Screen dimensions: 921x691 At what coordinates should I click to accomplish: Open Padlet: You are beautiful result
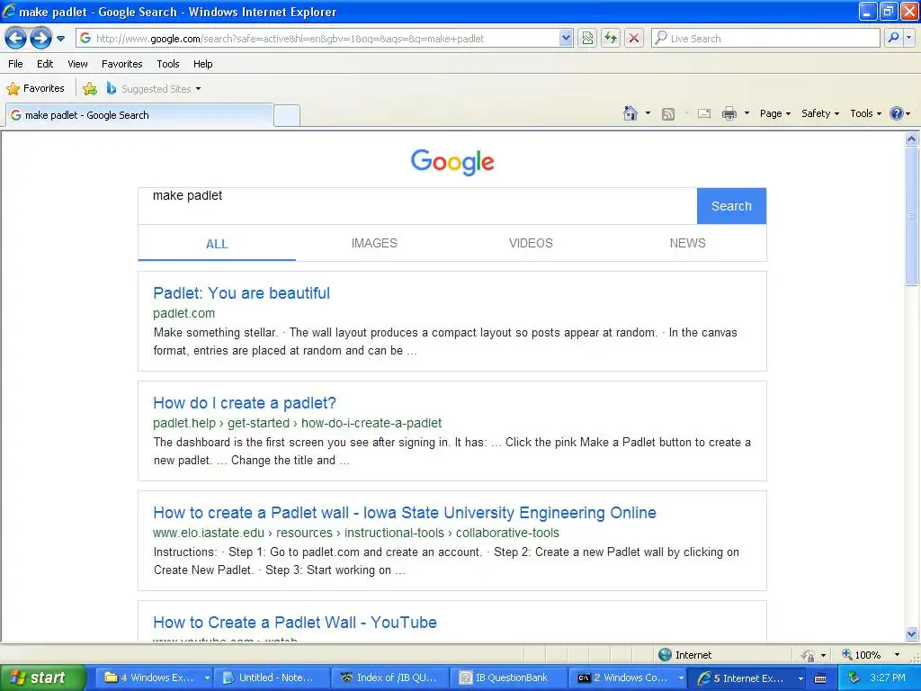click(241, 293)
